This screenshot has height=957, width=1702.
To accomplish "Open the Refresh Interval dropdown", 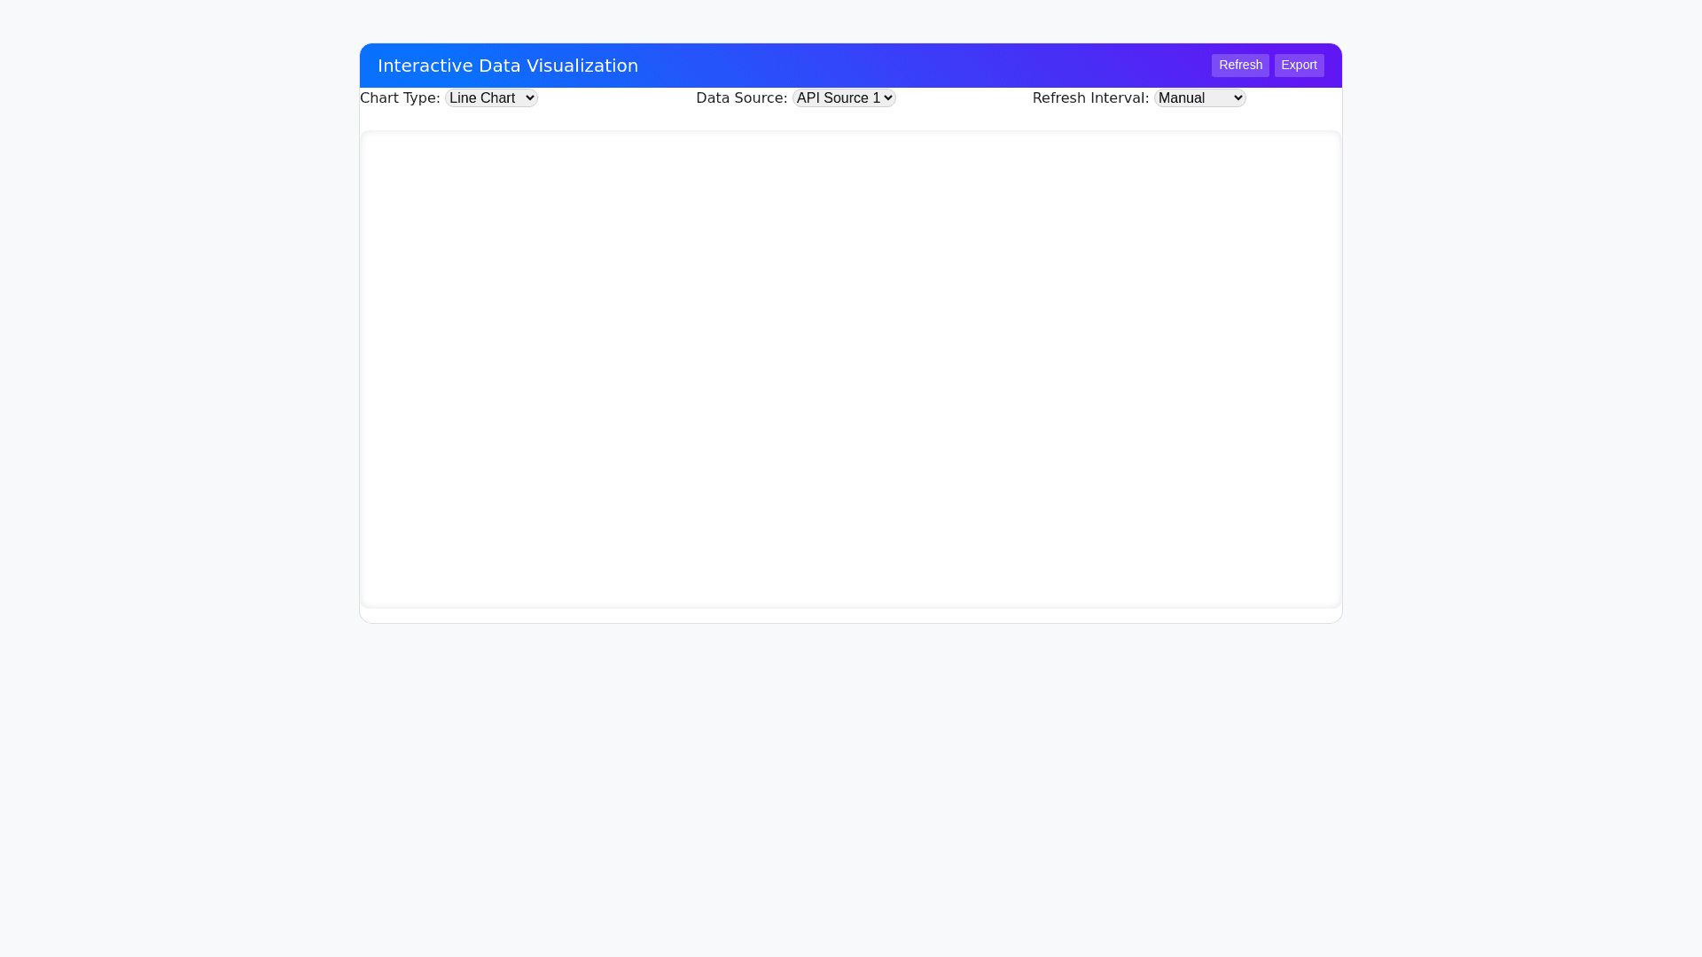I will tap(1198, 98).
